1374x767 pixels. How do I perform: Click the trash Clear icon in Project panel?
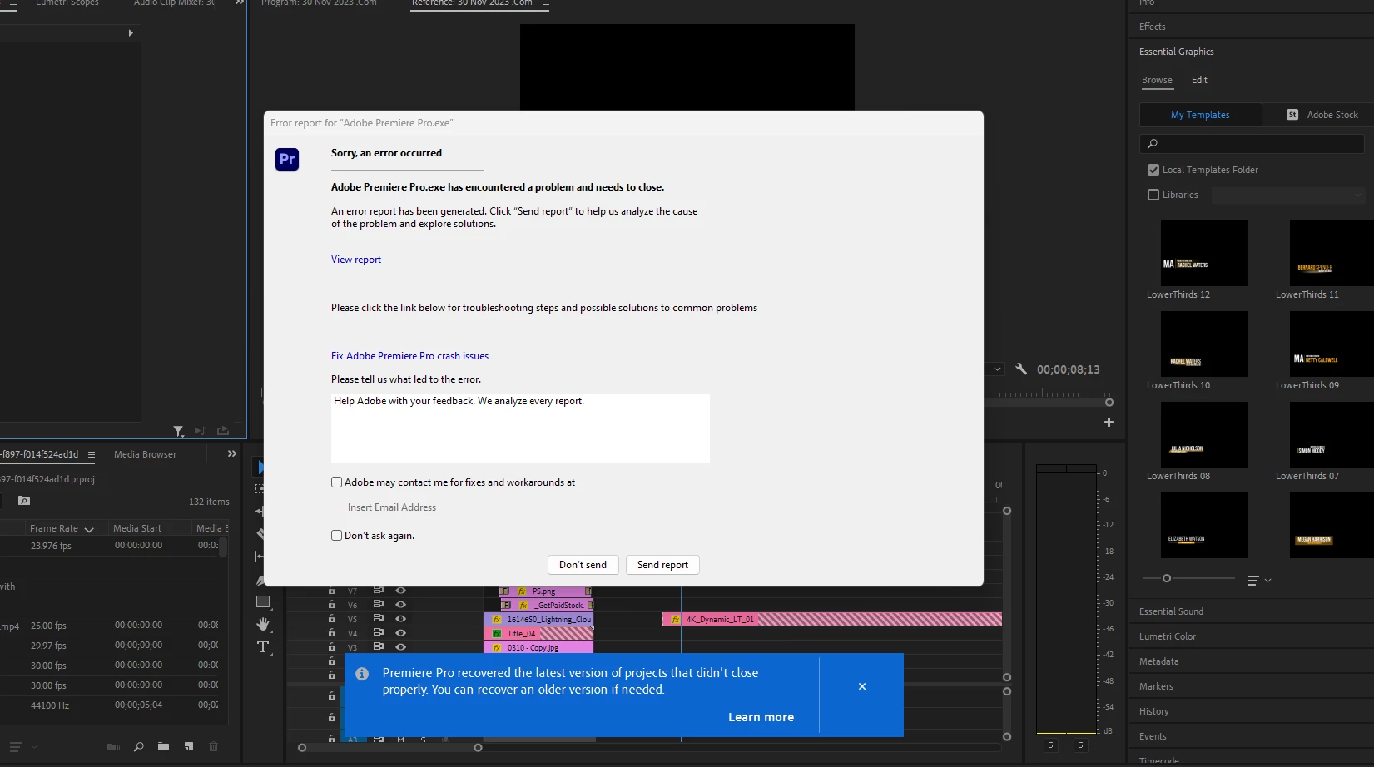coord(214,747)
